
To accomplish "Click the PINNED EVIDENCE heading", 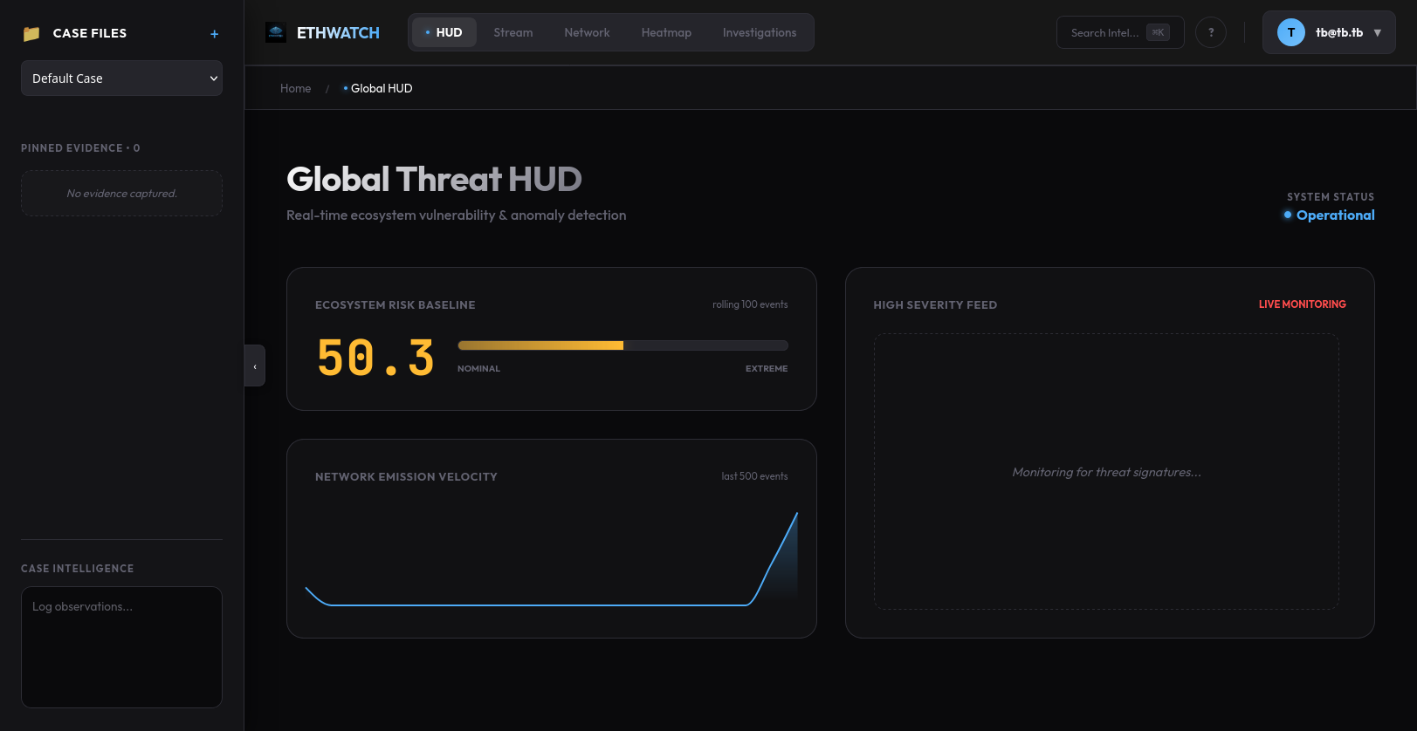I will 80,148.
